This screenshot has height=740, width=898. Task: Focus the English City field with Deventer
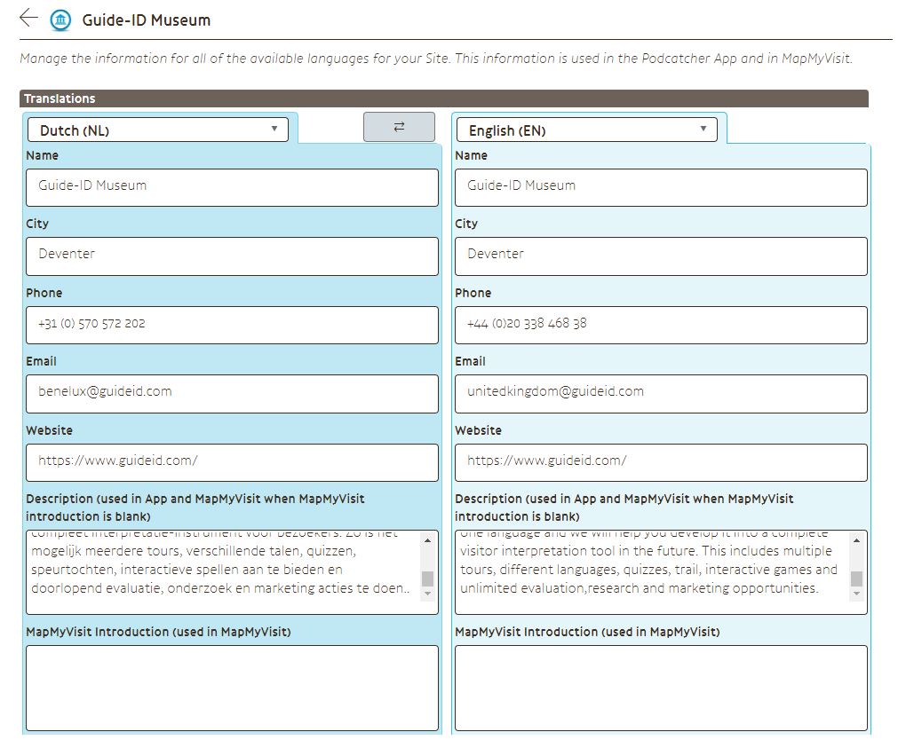pyautogui.click(x=661, y=256)
